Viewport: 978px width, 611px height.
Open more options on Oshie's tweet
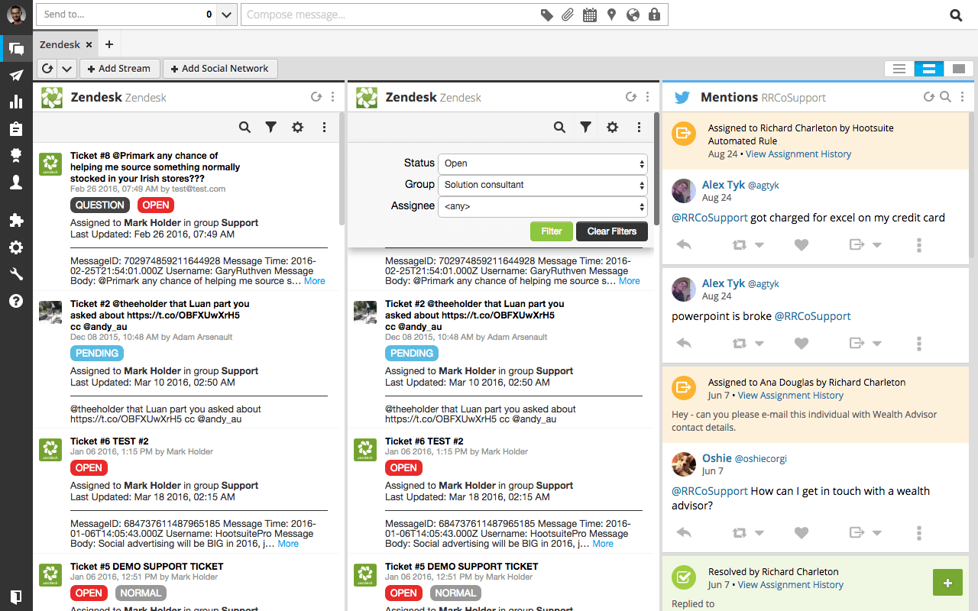[919, 533]
